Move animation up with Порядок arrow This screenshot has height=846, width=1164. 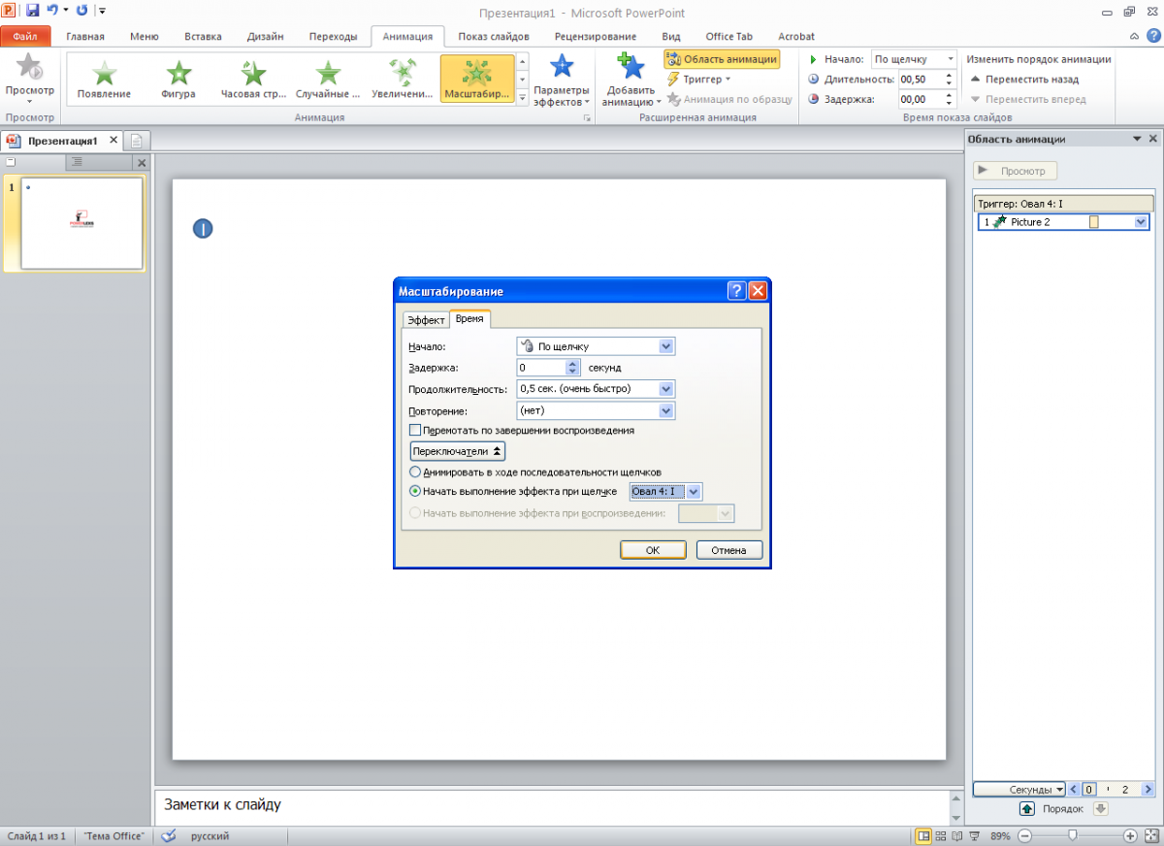coord(1027,808)
